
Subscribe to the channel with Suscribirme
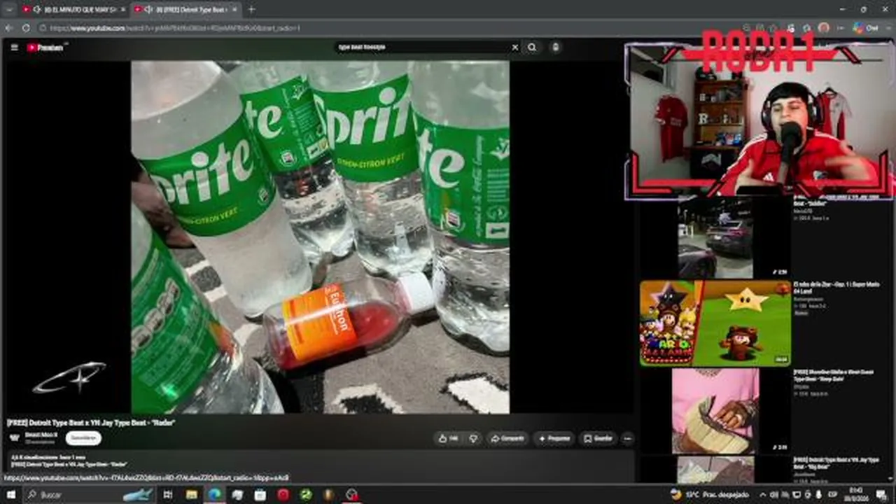pos(83,438)
